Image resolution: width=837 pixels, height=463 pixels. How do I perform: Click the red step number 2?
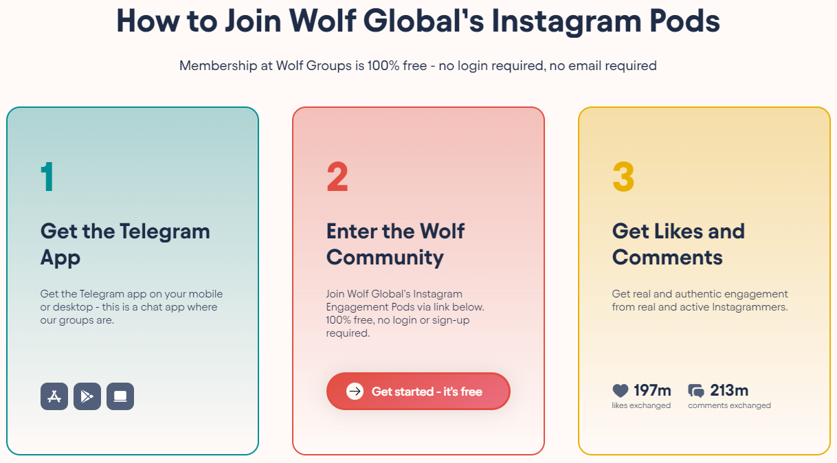(337, 177)
